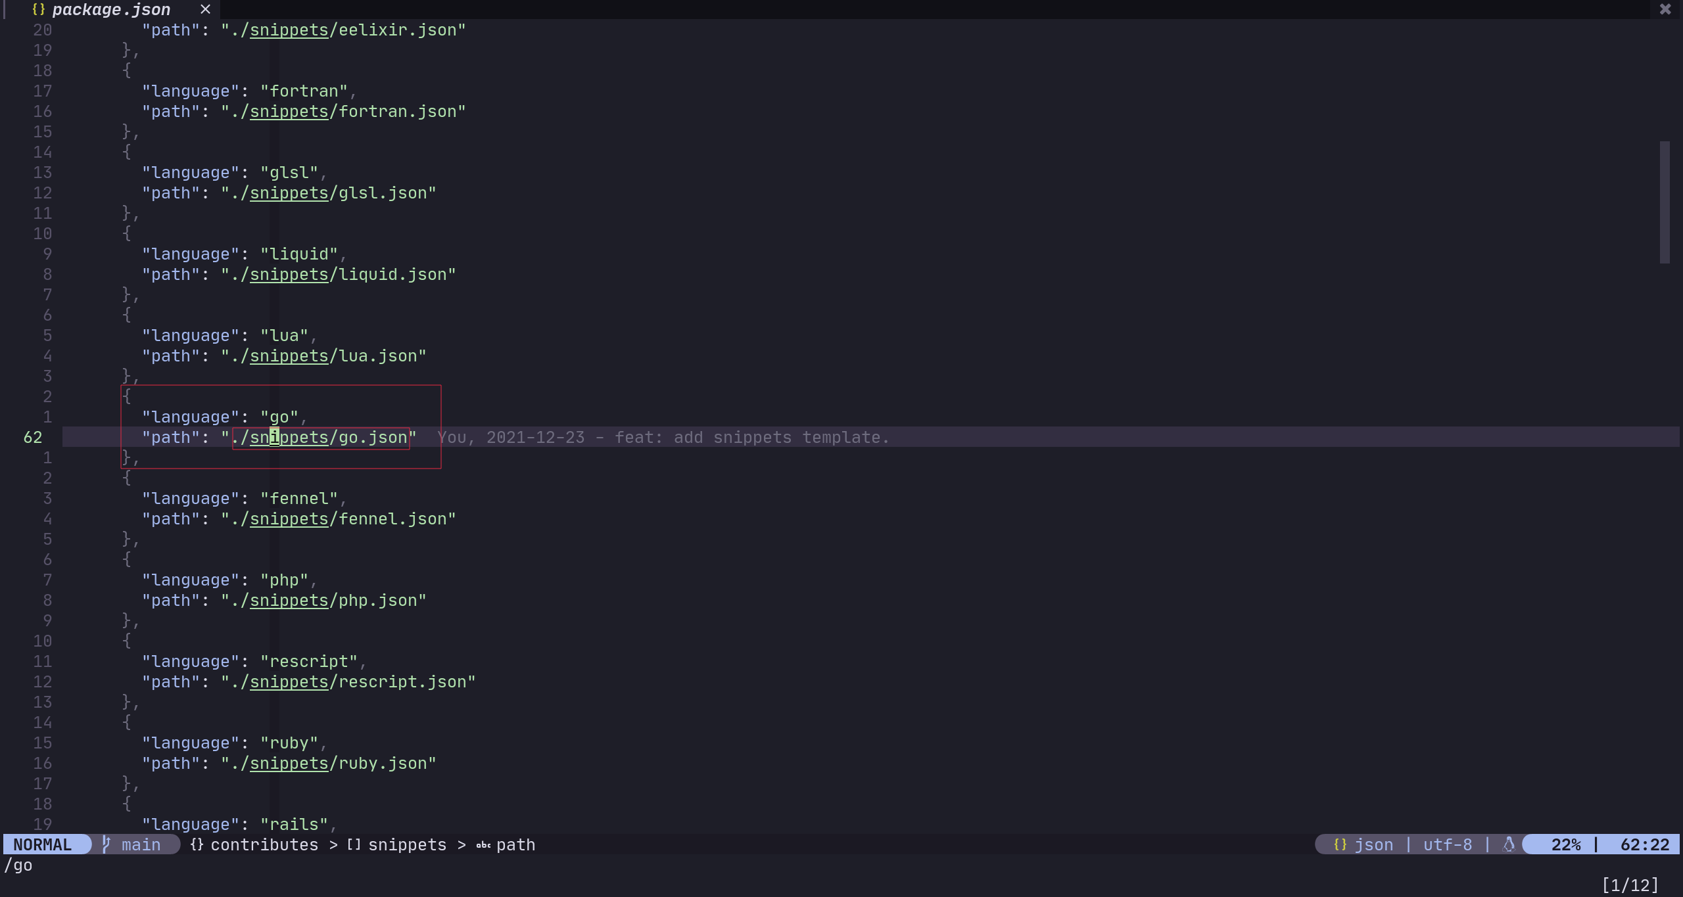
Task: Click the array brackets icon before snippets
Action: click(x=354, y=844)
